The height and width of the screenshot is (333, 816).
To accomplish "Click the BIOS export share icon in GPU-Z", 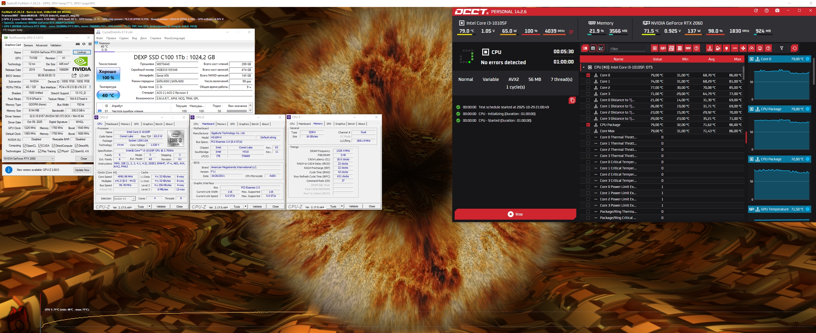I will point(74,76).
